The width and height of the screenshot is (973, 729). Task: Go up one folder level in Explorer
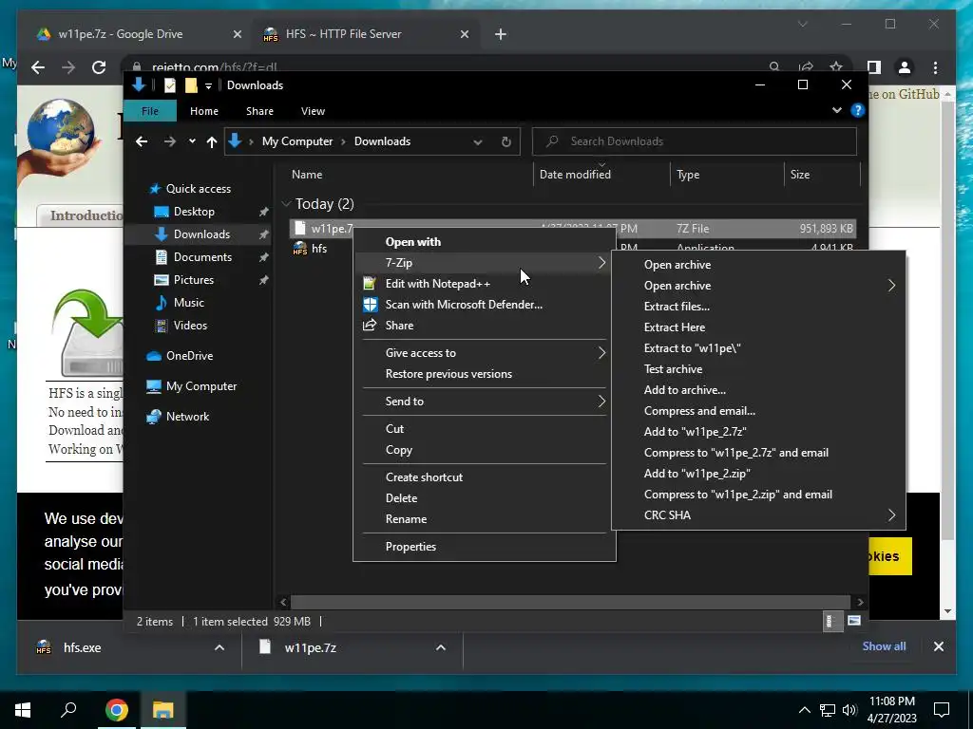212,141
